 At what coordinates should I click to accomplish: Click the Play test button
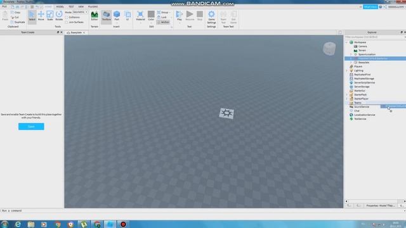179,16
